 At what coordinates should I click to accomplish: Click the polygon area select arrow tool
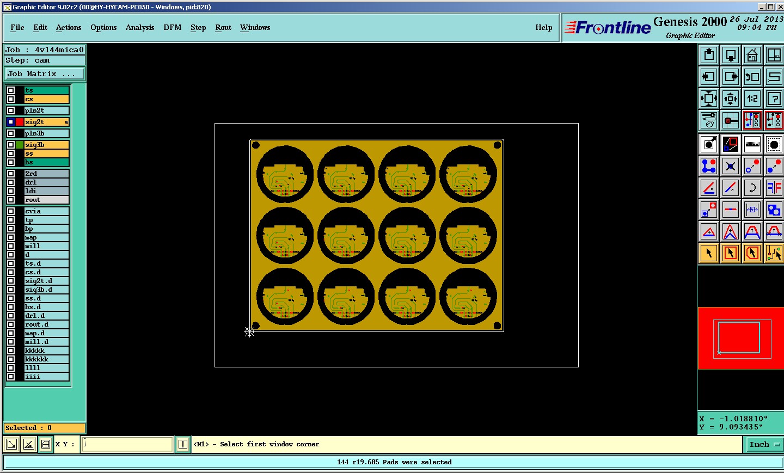tap(752, 253)
